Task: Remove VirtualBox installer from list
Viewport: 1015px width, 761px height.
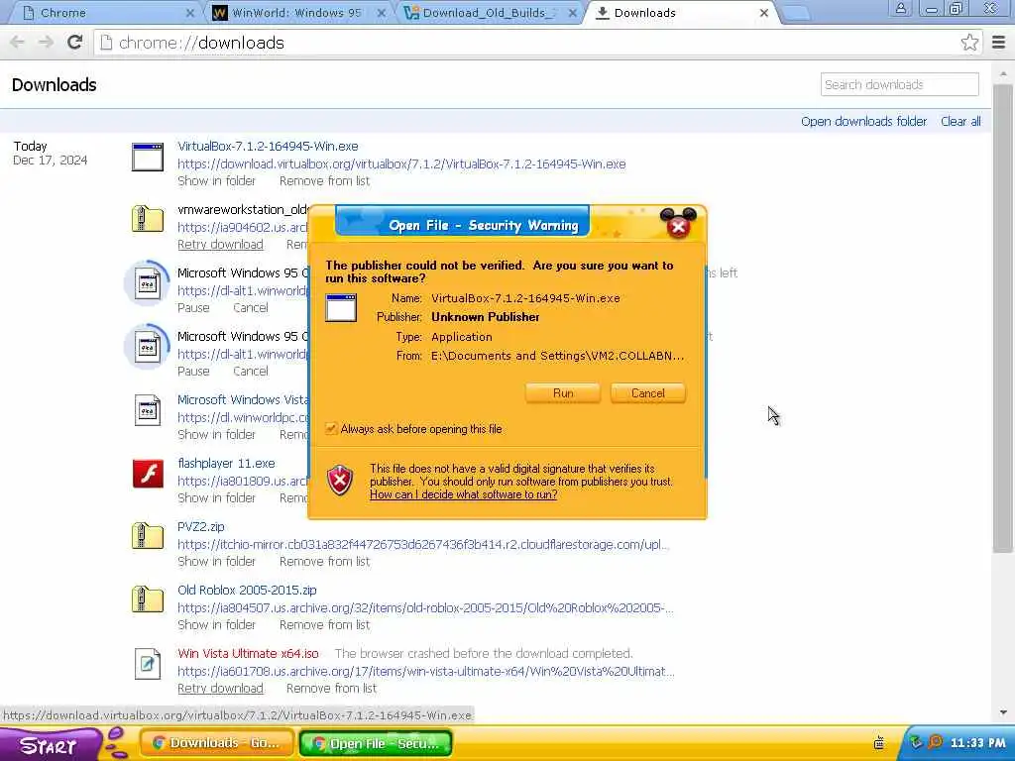Action: pos(324,181)
